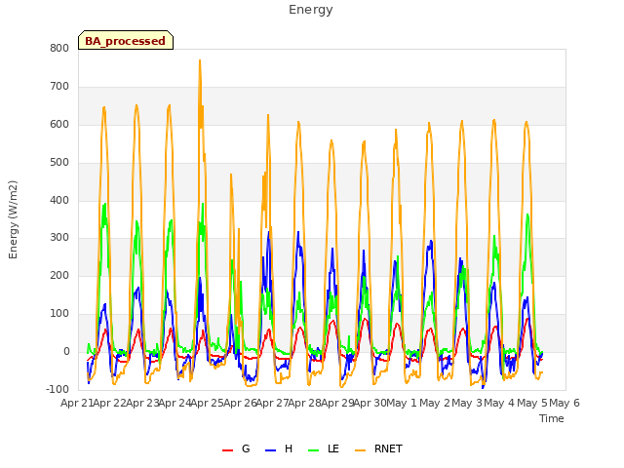624x468 pixels.
Task: Click the 700 y-axis tick value
Action: tap(59, 87)
